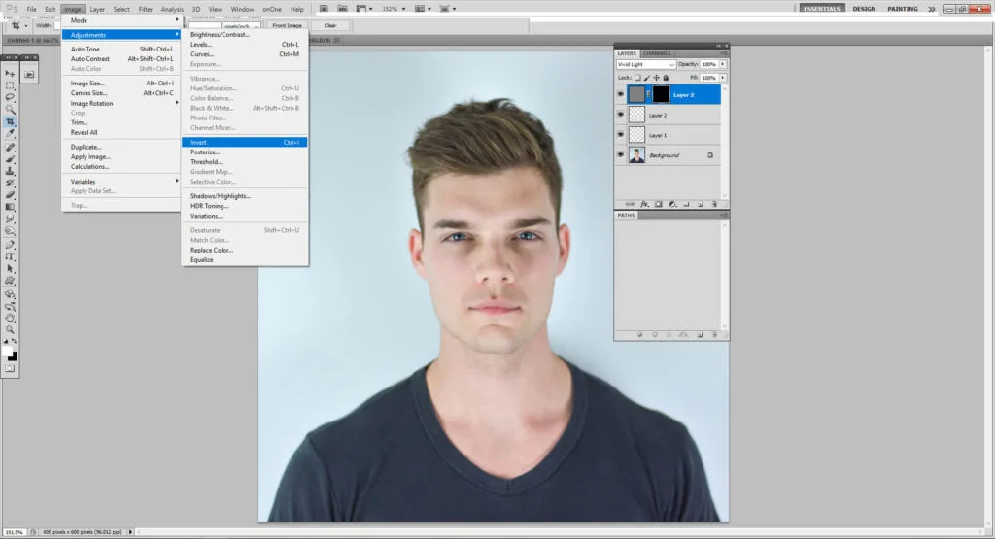
Task: Toggle Lock transparent pixels
Action: click(637, 78)
